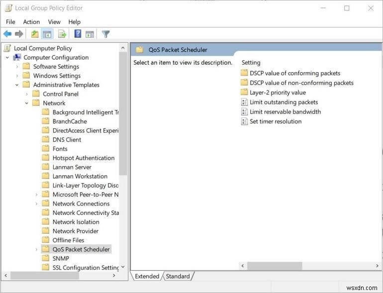Screen dimensions: 383x293
Task: Collapse the Network node
Action: tap(27, 103)
